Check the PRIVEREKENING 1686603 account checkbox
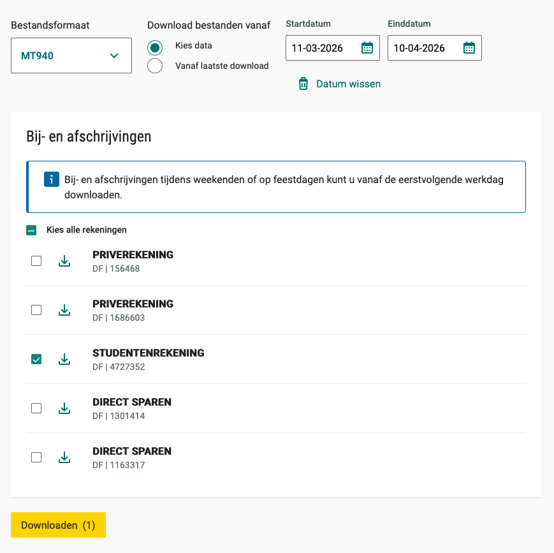The height and width of the screenshot is (553, 554). point(36,309)
